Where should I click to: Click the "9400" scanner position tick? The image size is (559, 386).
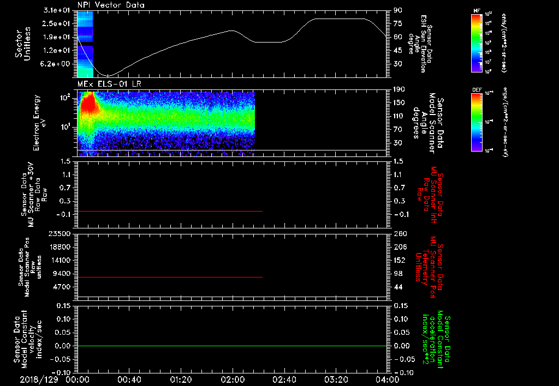click(x=61, y=274)
